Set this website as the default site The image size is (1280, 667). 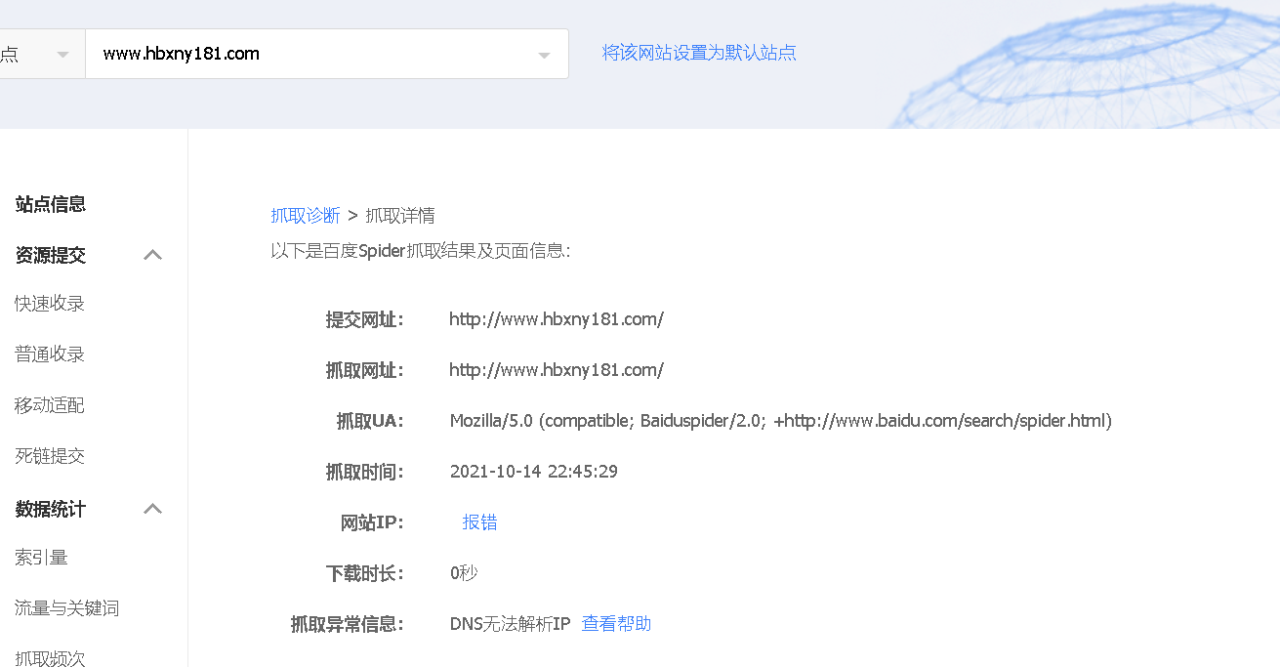point(699,52)
